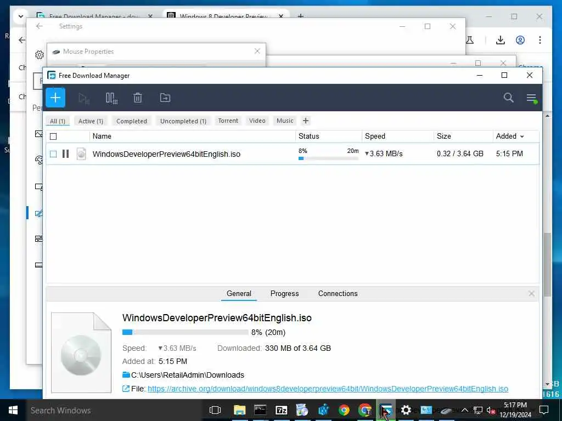The width and height of the screenshot is (562, 421).
Task: Toggle sort order on Added column
Action: click(510, 136)
